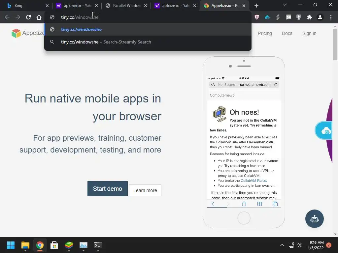Open the Extensions puzzle piece menu
This screenshot has width=338, height=253.
tap(309, 17)
